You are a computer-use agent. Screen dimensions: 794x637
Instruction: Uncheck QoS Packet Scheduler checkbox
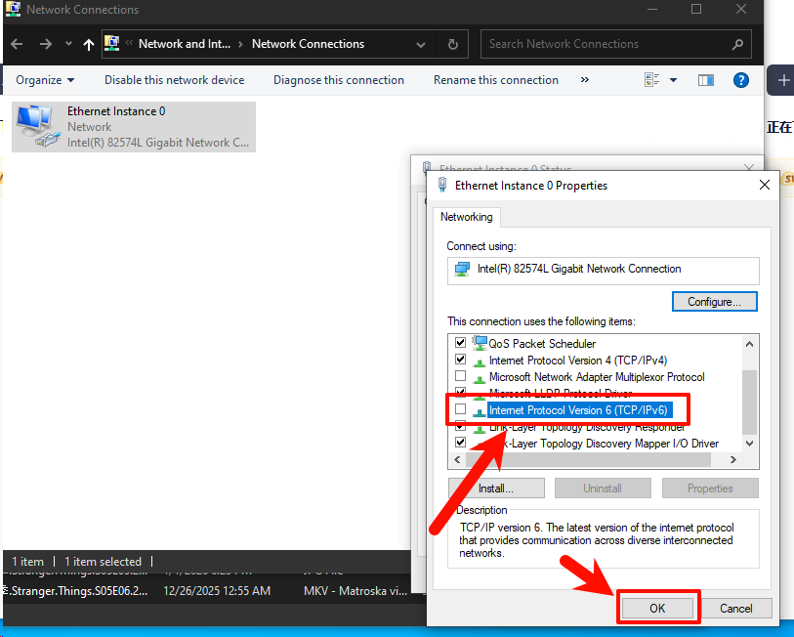[x=461, y=344]
